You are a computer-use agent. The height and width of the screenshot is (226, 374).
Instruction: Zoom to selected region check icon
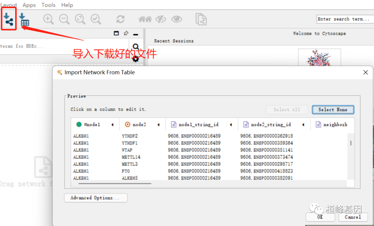[x=96, y=19]
